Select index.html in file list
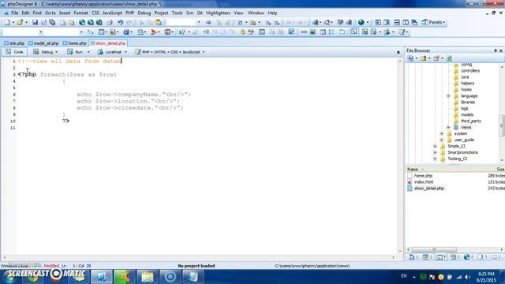The image size is (505, 284). (424, 182)
